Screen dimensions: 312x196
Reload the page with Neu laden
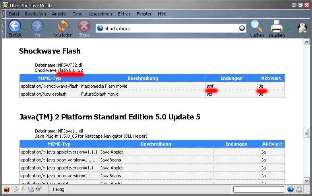(x=63, y=28)
